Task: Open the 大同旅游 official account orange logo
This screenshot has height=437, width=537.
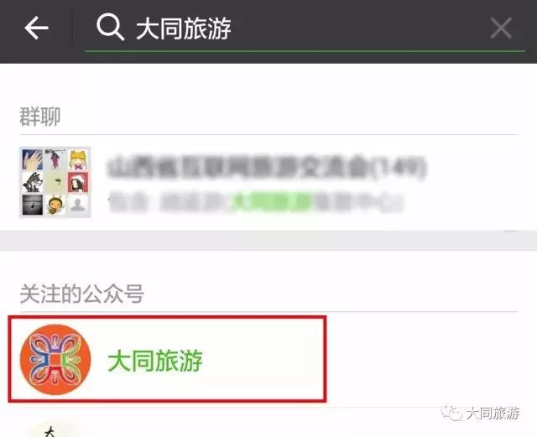Action: tap(55, 360)
